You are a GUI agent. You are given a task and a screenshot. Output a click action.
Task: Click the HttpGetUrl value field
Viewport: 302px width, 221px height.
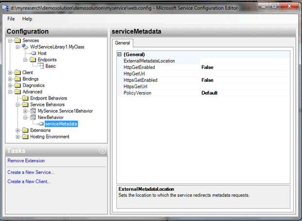[245, 74]
